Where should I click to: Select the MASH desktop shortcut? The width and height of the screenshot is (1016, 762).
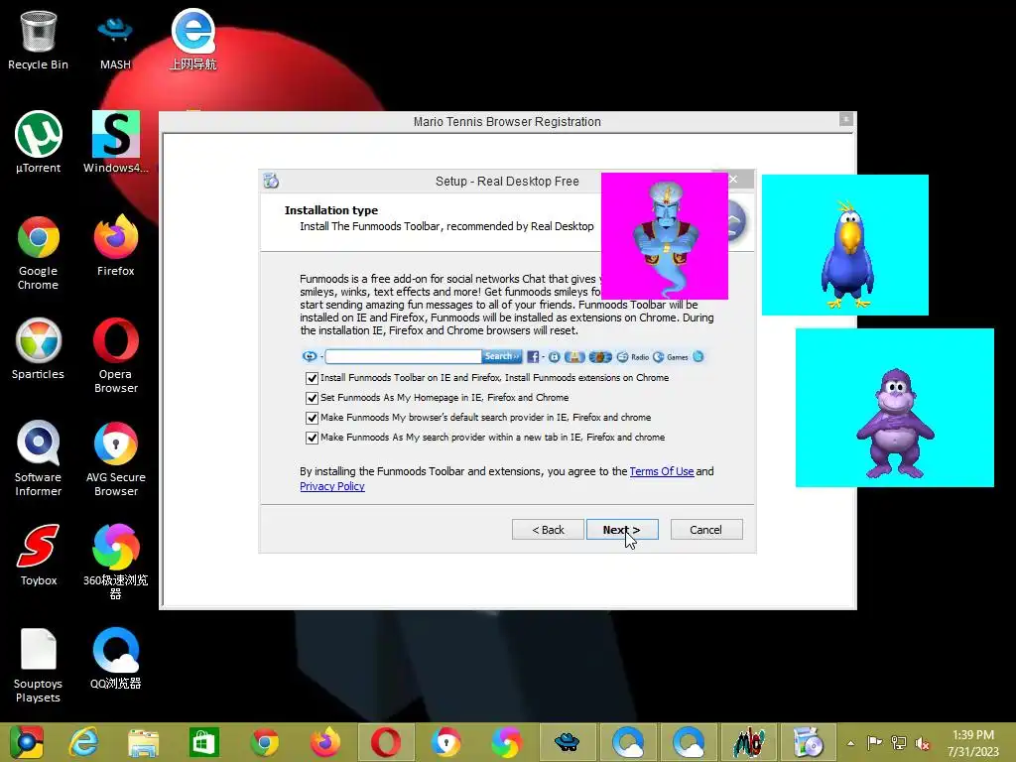pyautogui.click(x=115, y=40)
